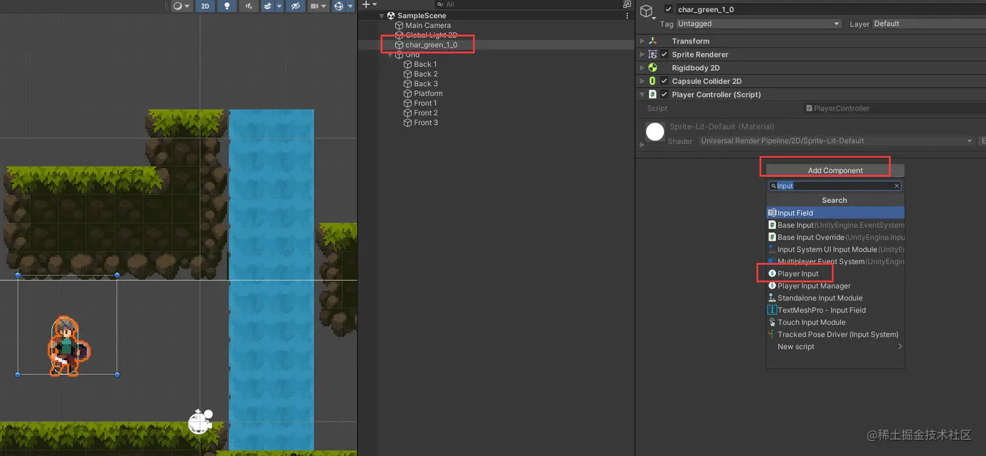Click the Add Component search box

[x=835, y=186]
